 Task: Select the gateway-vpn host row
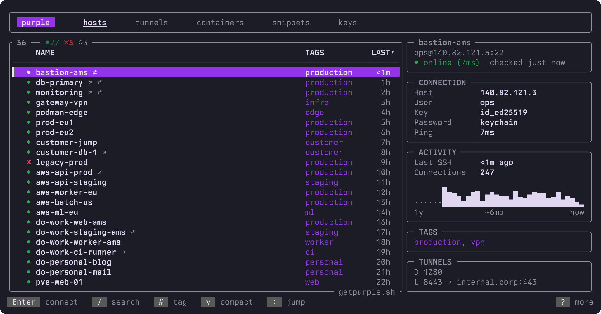pyautogui.click(x=206, y=102)
